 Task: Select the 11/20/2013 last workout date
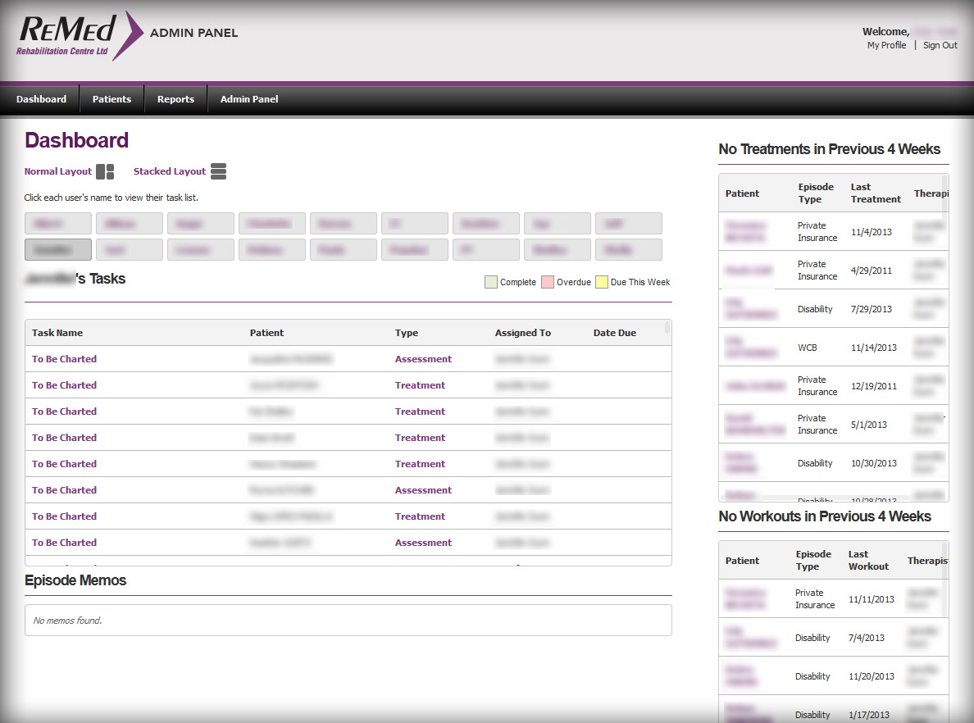point(871,675)
